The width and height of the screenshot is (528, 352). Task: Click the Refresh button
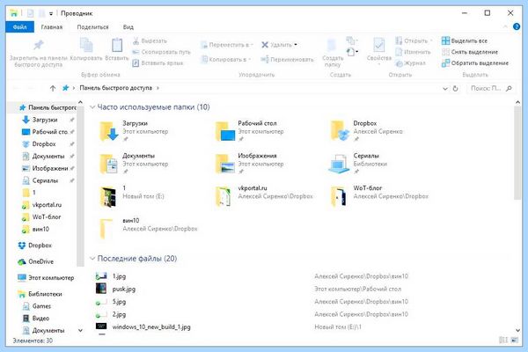tap(455, 88)
